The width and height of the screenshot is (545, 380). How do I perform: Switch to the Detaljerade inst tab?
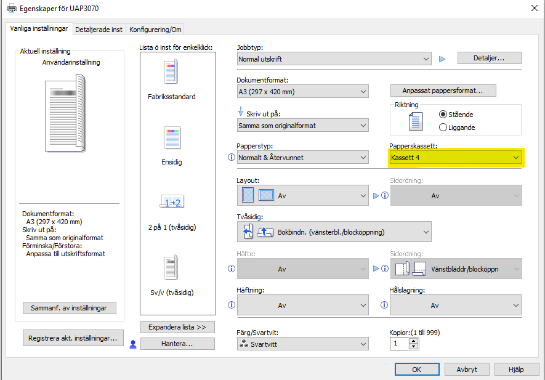pos(99,29)
